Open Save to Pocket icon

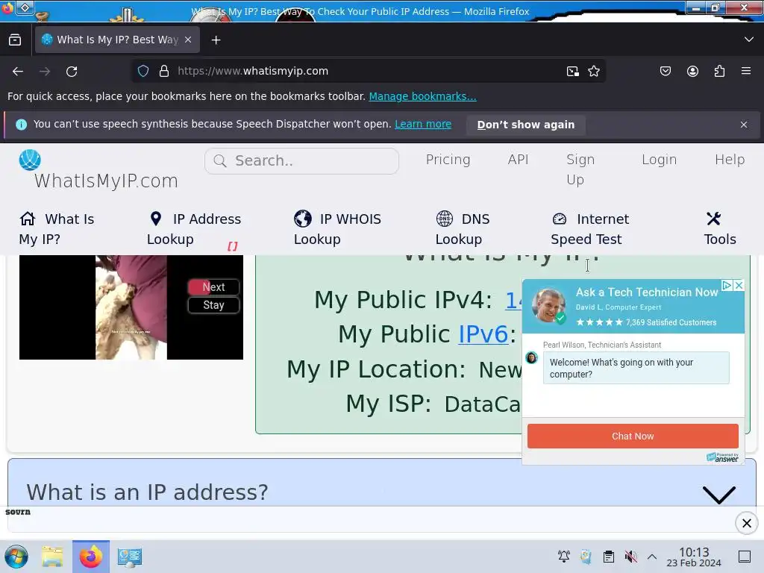[665, 71]
